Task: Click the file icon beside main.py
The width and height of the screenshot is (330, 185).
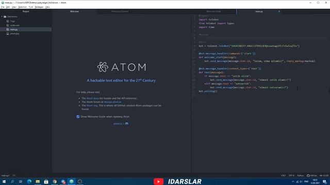Action: [x=8, y=29]
